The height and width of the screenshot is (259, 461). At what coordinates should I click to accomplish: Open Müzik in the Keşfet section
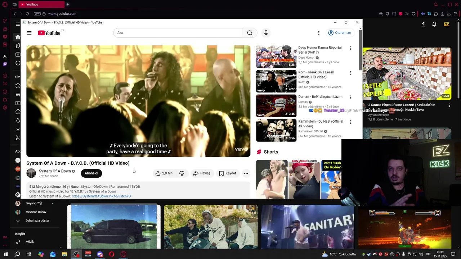pyautogui.click(x=30, y=242)
